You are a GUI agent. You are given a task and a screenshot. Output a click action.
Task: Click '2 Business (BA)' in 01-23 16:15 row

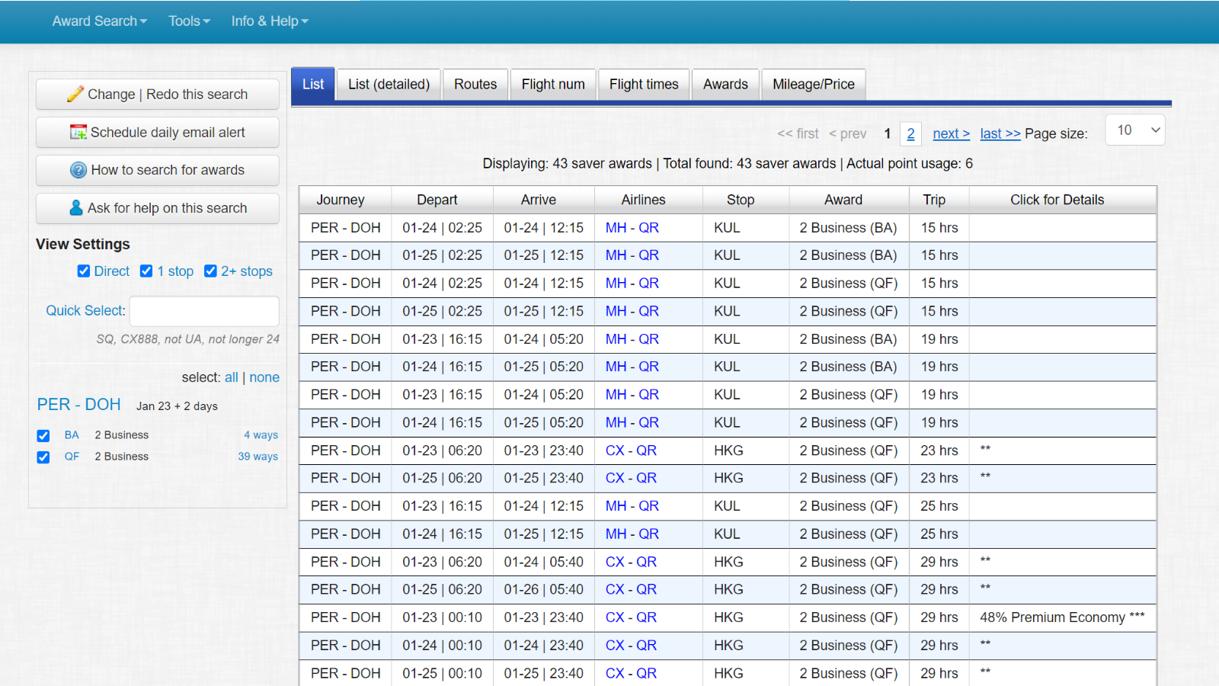click(848, 339)
